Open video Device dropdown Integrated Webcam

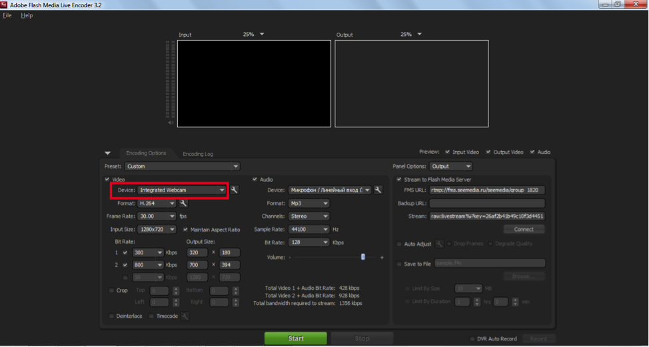click(x=182, y=190)
